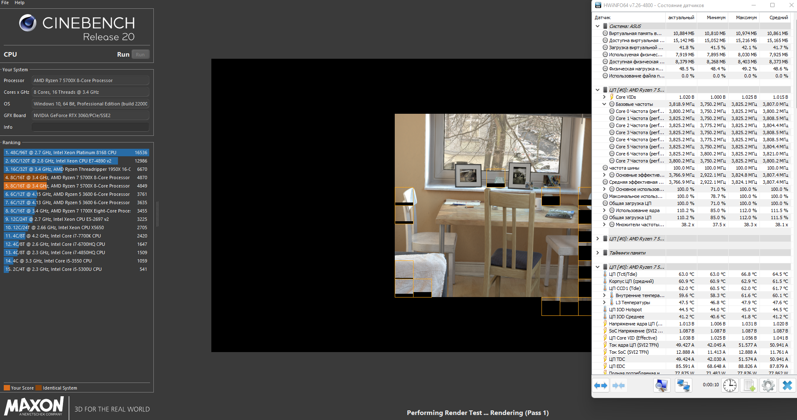Collapse the Система: ASUS sensor group
797x420 pixels.
pos(597,26)
